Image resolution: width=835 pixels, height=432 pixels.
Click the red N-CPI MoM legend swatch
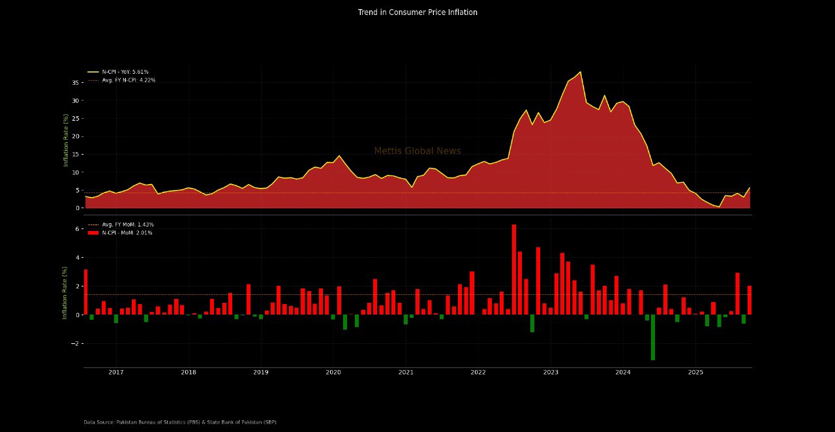click(93, 233)
